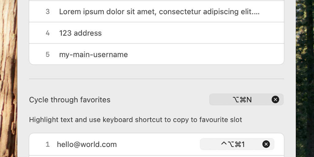Viewport: 314px width, 157px height.
Task: Click the tree bark wallpaper on left
Action: point(8,77)
